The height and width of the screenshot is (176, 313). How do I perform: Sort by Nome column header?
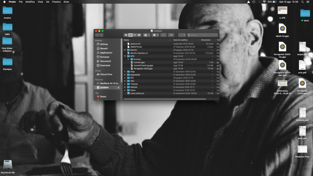148,40
